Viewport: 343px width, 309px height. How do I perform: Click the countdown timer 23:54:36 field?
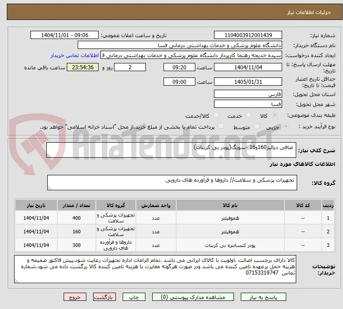click(83, 67)
